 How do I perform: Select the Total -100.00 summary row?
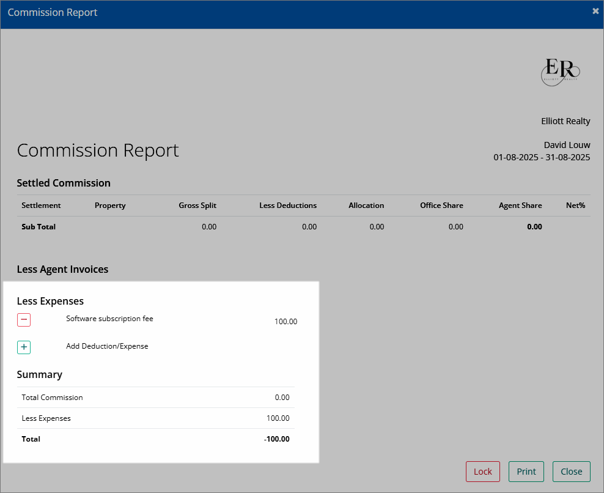coord(156,439)
